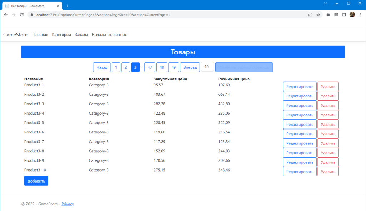This screenshot has height=211, width=366.
Task: Go to page 47 in the pagination
Action: tap(150, 67)
